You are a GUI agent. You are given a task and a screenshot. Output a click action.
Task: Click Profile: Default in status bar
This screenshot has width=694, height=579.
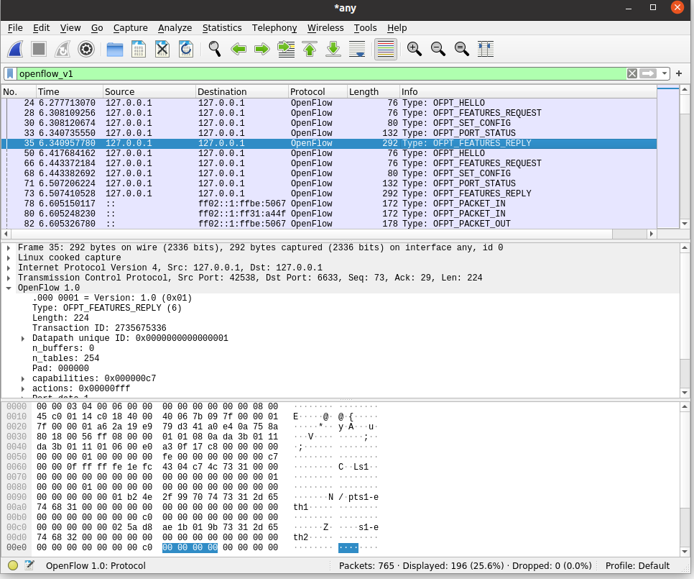pos(637,566)
